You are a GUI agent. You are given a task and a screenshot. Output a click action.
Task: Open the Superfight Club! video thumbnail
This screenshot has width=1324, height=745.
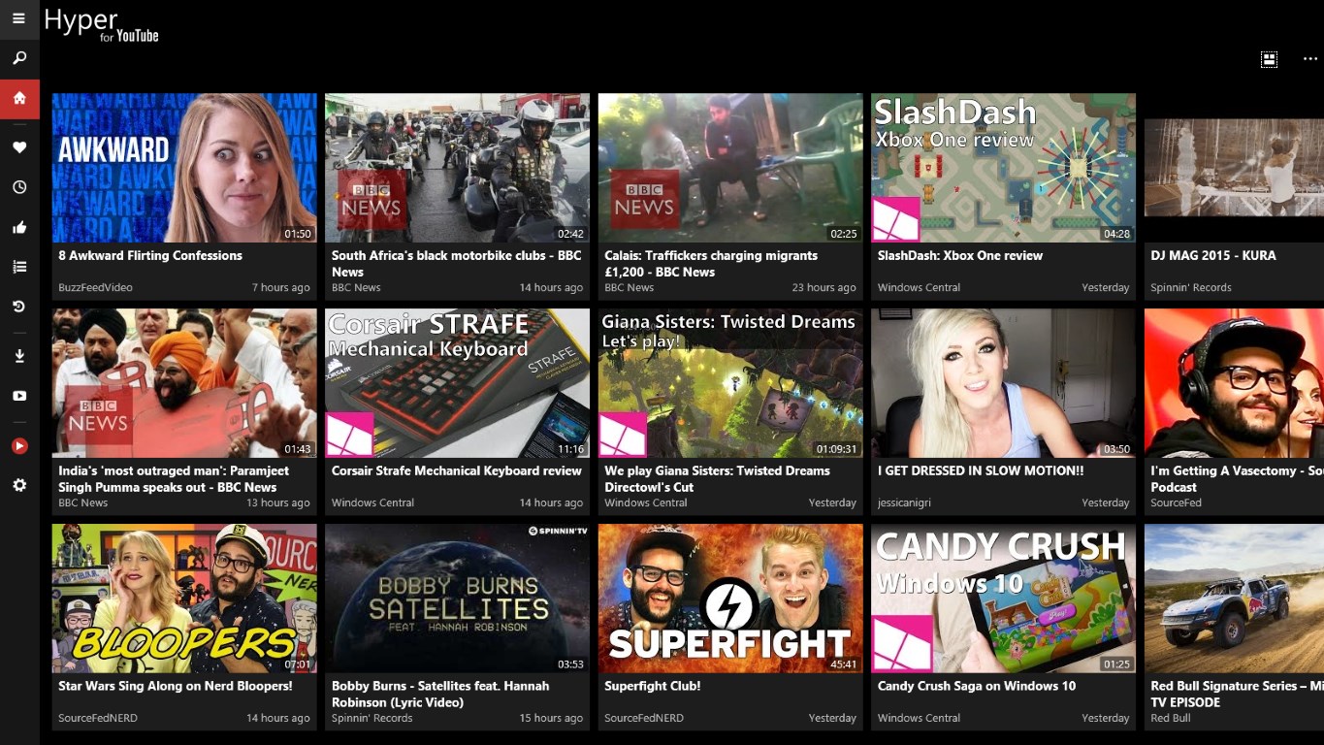pos(730,599)
